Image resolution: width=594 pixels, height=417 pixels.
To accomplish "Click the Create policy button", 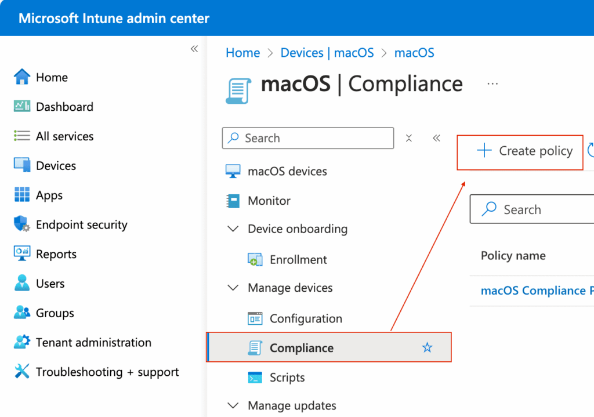I will 519,151.
